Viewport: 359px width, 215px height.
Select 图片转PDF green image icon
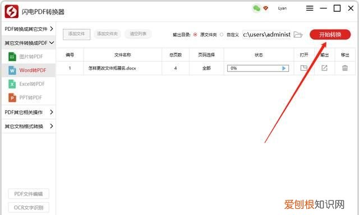12,57
